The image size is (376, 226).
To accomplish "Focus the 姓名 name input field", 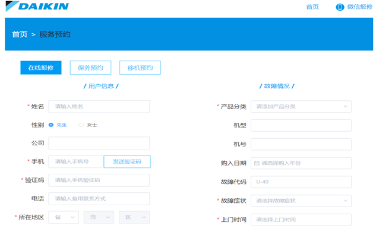I will (x=99, y=107).
